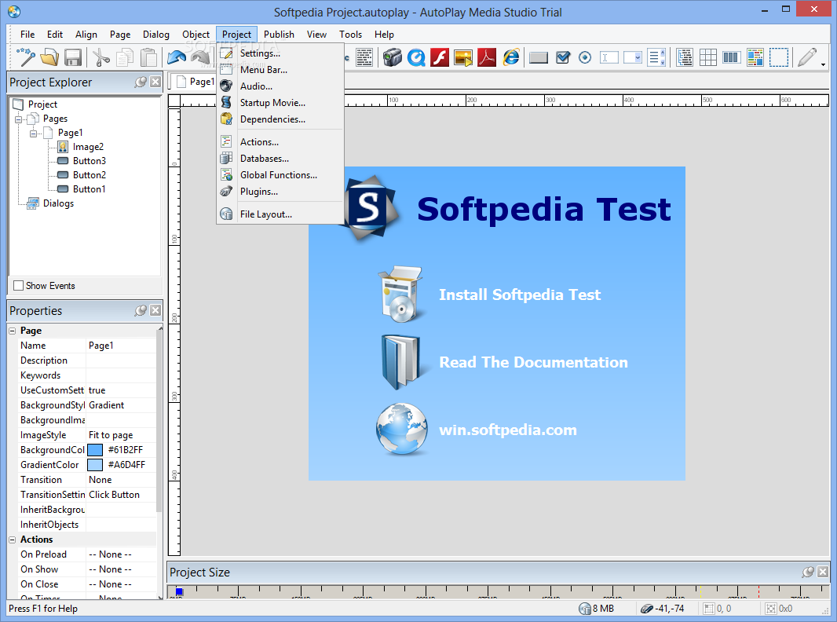Click the Paste clipboard toolbar icon
The width and height of the screenshot is (837, 622).
pos(149,57)
